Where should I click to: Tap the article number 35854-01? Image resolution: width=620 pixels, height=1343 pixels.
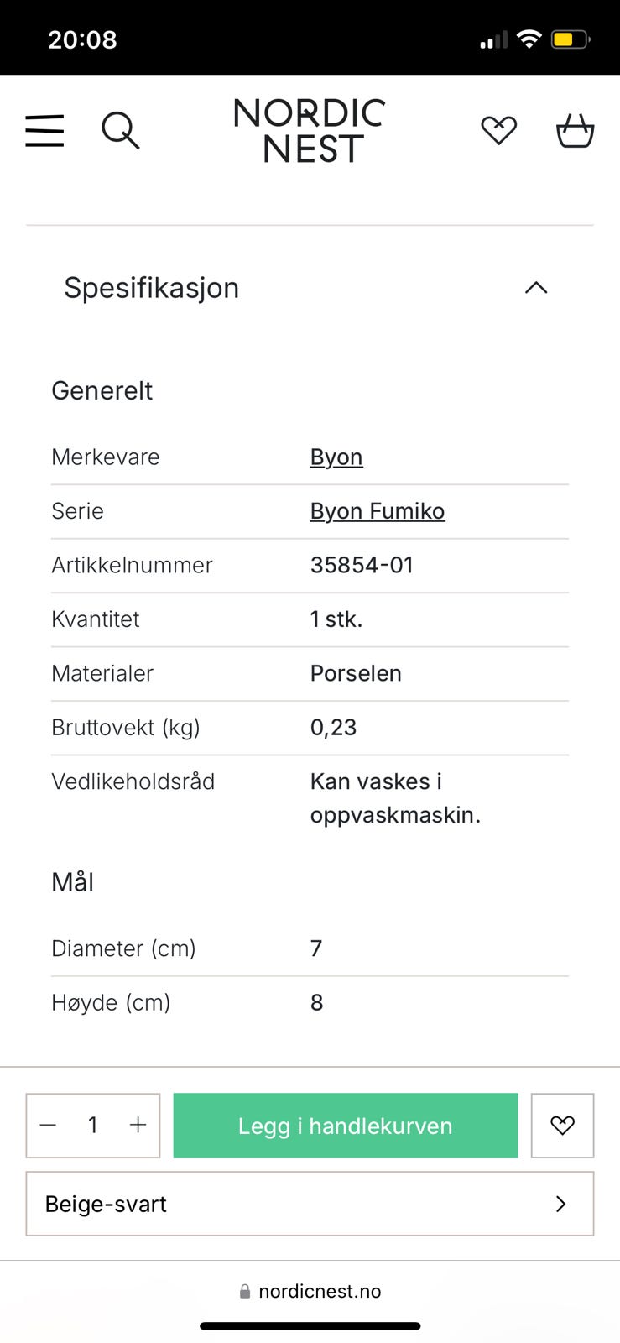pyautogui.click(x=362, y=565)
